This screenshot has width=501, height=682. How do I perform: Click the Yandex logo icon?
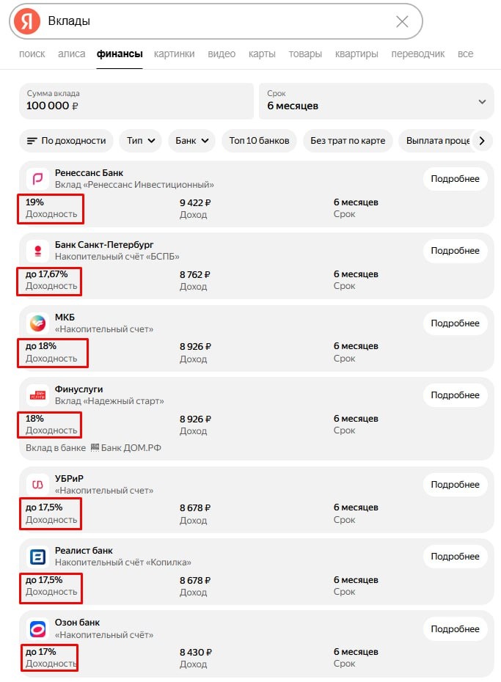tap(27, 21)
